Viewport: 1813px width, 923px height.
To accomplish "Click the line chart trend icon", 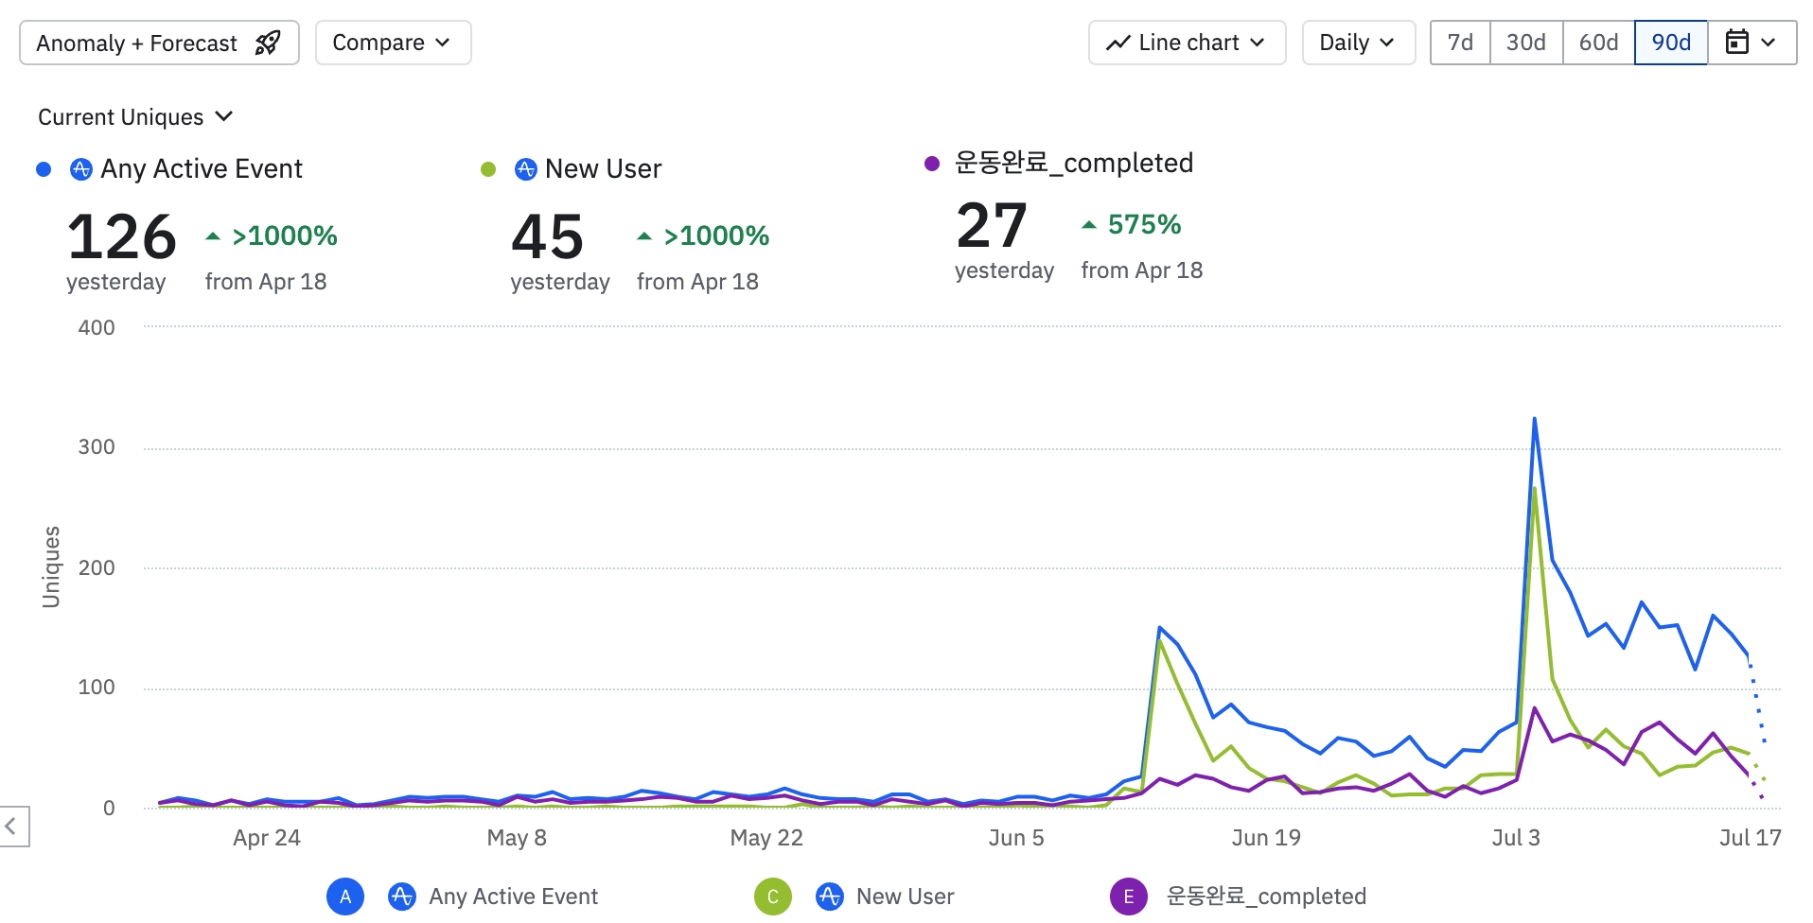I will point(1118,43).
